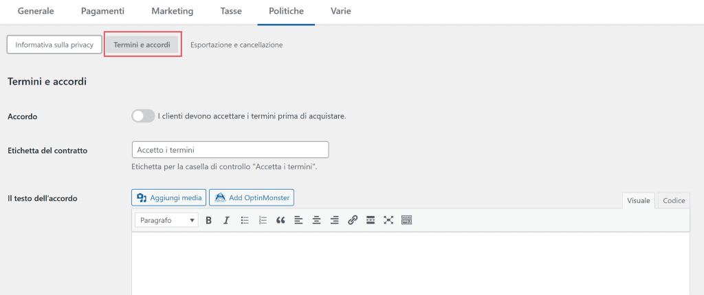Image resolution: width=704 pixels, height=295 pixels.
Task: Enable the Accordo terms toggle
Action: pos(143,116)
